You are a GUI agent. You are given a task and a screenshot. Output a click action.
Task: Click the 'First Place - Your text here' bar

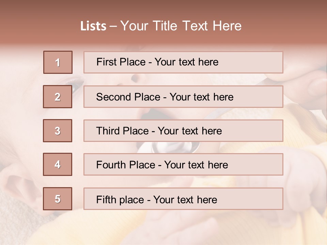click(x=183, y=62)
